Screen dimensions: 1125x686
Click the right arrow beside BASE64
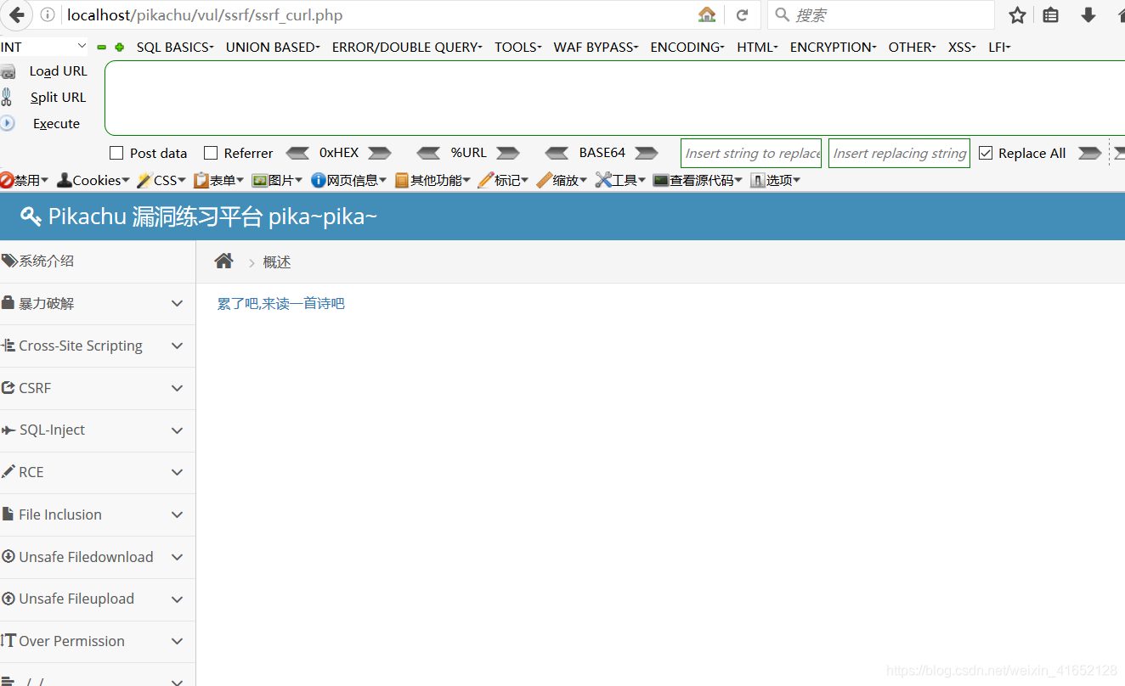647,153
